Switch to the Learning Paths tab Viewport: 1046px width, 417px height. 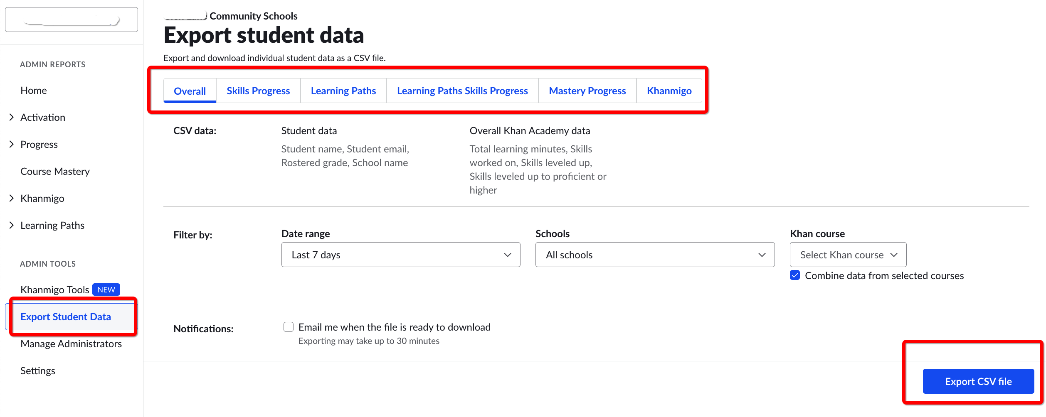[x=343, y=91]
